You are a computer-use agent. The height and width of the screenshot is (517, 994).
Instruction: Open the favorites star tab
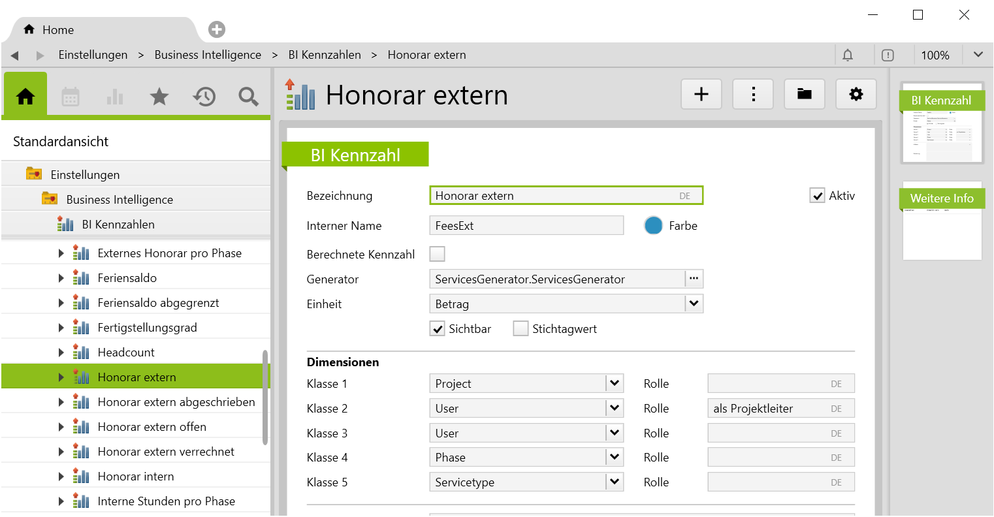[159, 97]
